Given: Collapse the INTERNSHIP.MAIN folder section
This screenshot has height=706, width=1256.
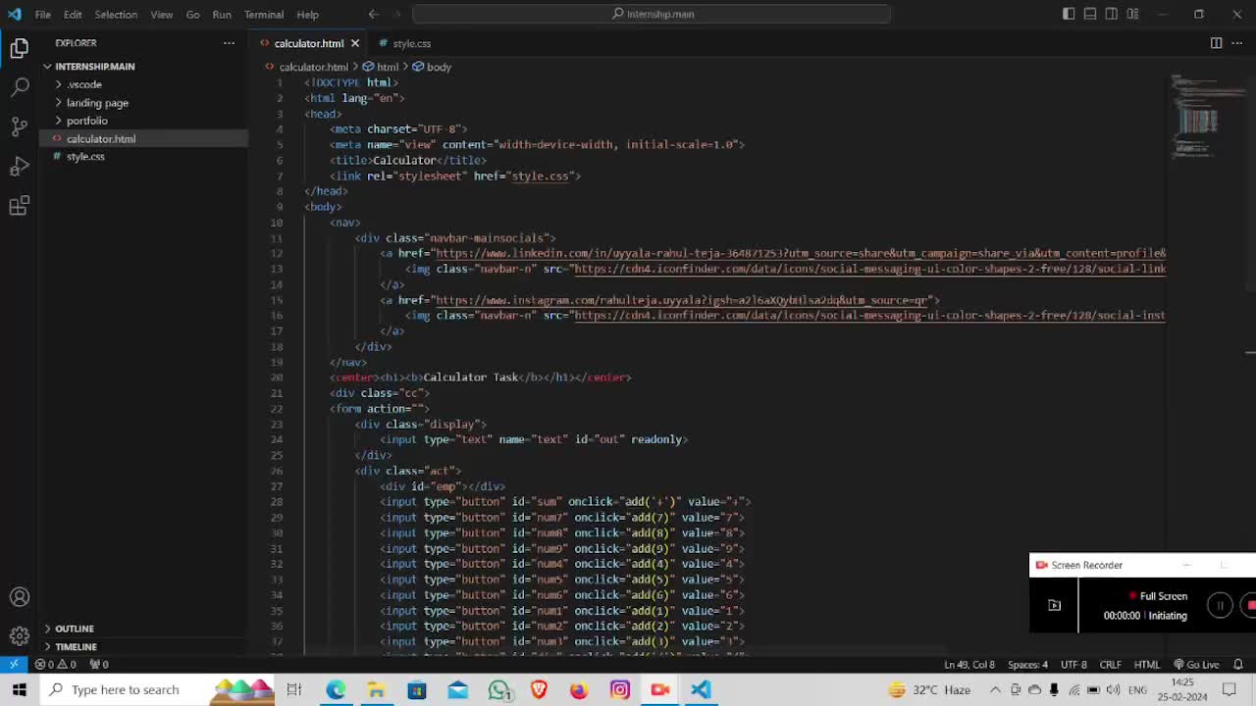Looking at the screenshot, I should coord(94,67).
